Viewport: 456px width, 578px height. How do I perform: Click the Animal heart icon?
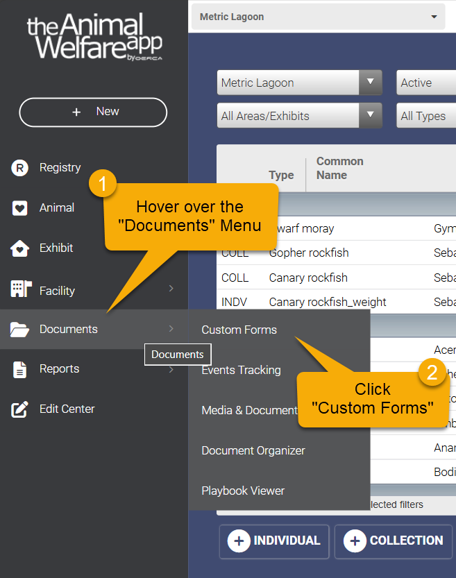coord(19,208)
